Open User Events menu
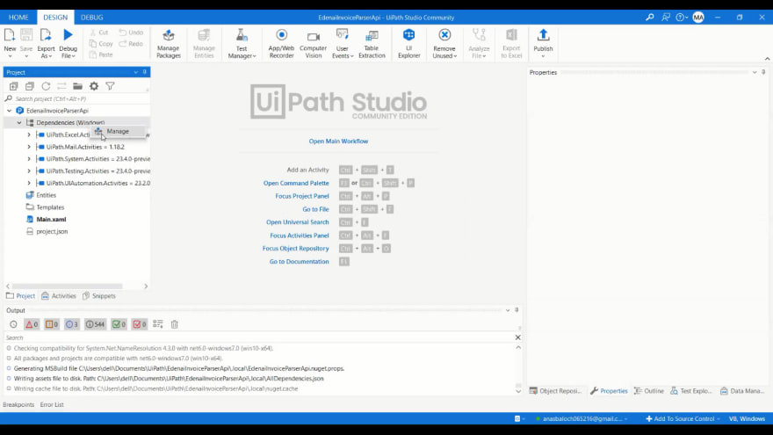Viewport: 773px width, 435px height. coord(342,43)
